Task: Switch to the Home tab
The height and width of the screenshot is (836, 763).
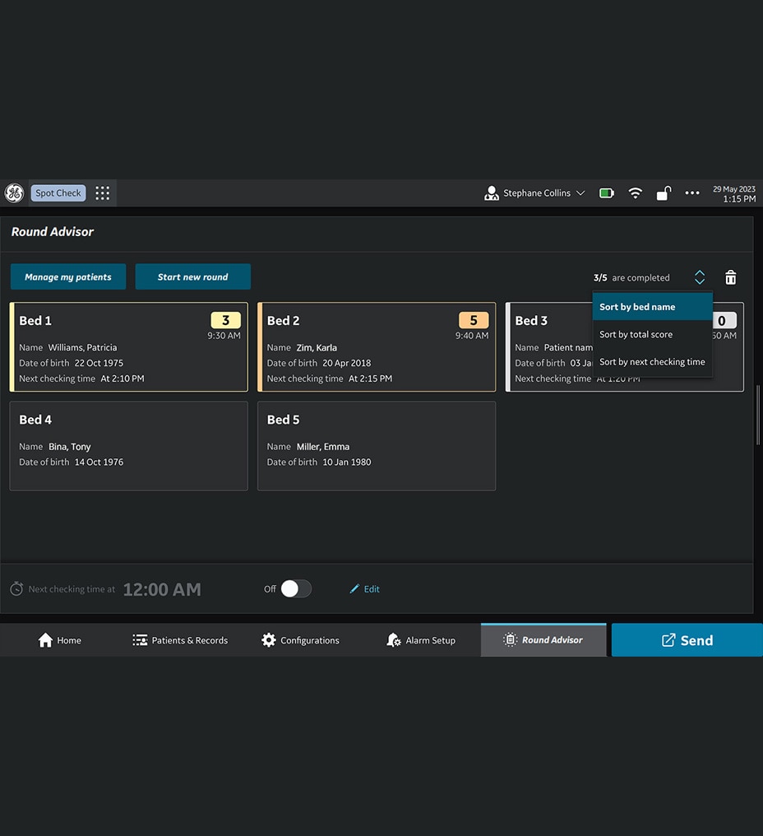Action: [x=60, y=640]
